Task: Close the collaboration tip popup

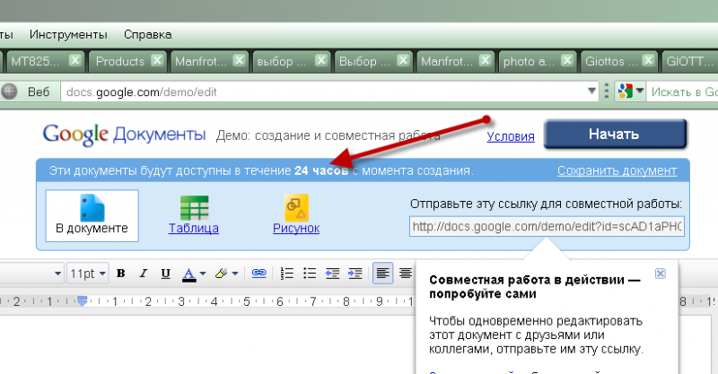Action: [660, 274]
